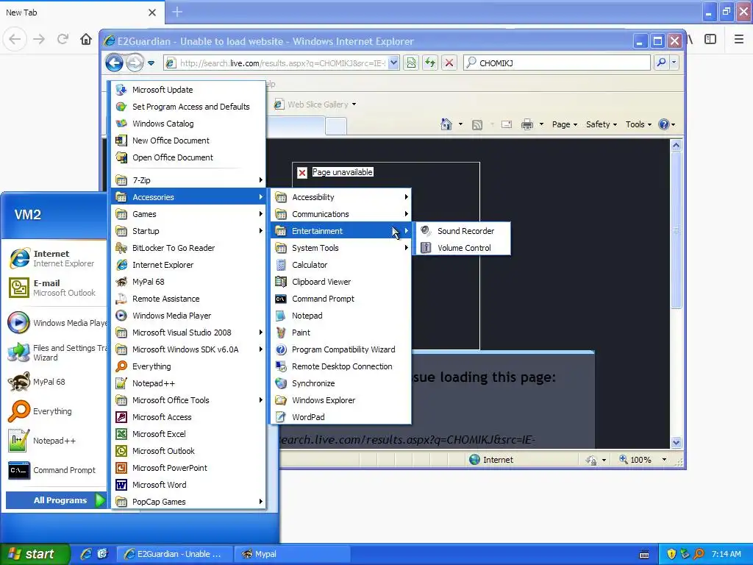
Task: Select pinned E-mail Microsoft Outlook entry
Action: pos(56,288)
